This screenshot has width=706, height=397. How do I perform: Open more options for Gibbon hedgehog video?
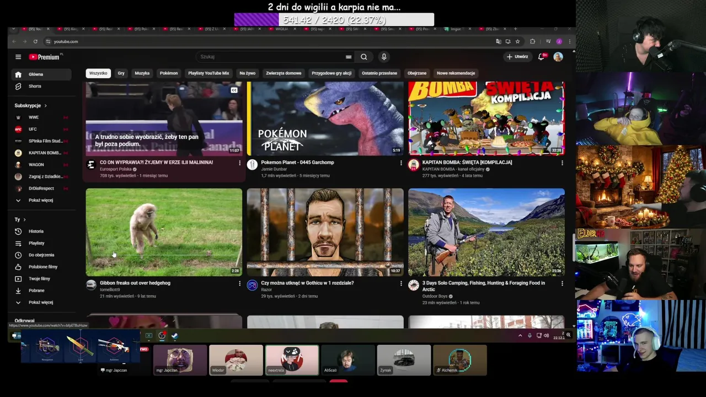pyautogui.click(x=239, y=283)
